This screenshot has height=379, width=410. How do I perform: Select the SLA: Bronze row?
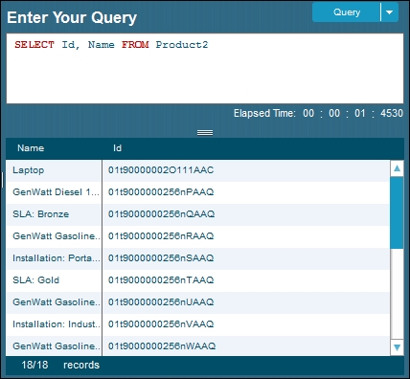tap(197, 214)
